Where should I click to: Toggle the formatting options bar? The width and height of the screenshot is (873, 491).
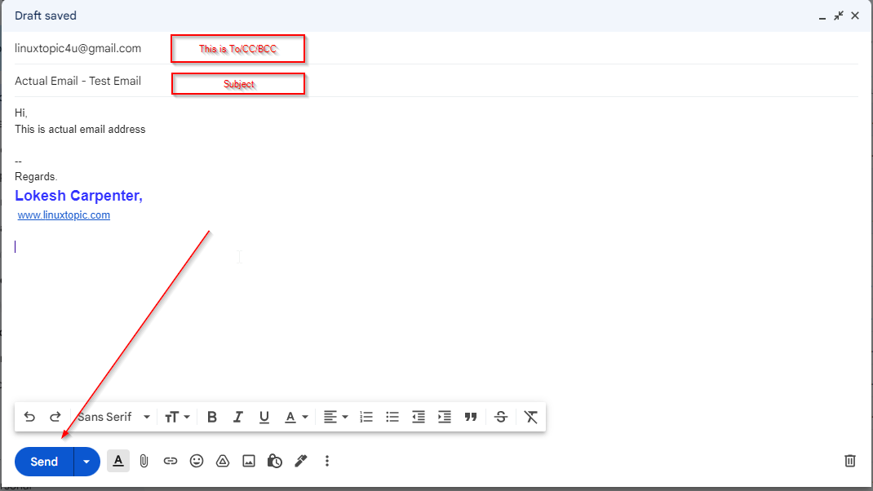118,461
